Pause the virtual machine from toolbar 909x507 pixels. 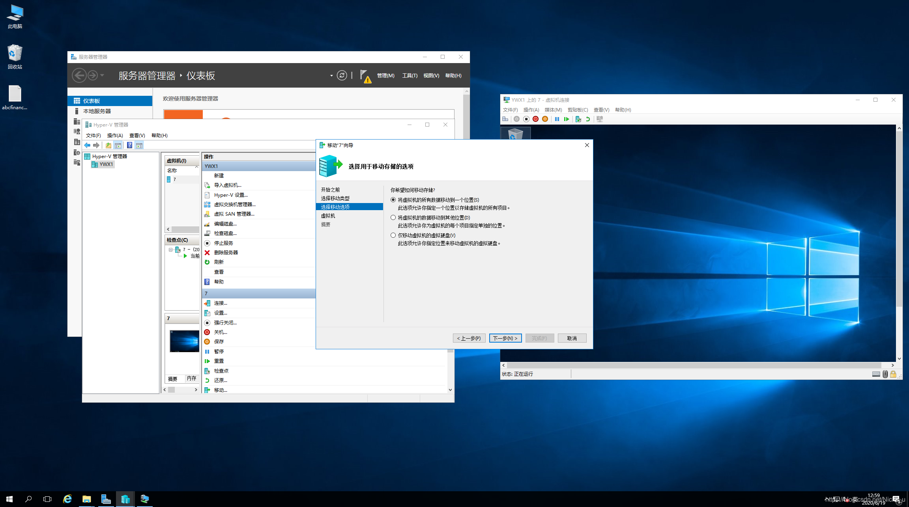click(x=557, y=119)
